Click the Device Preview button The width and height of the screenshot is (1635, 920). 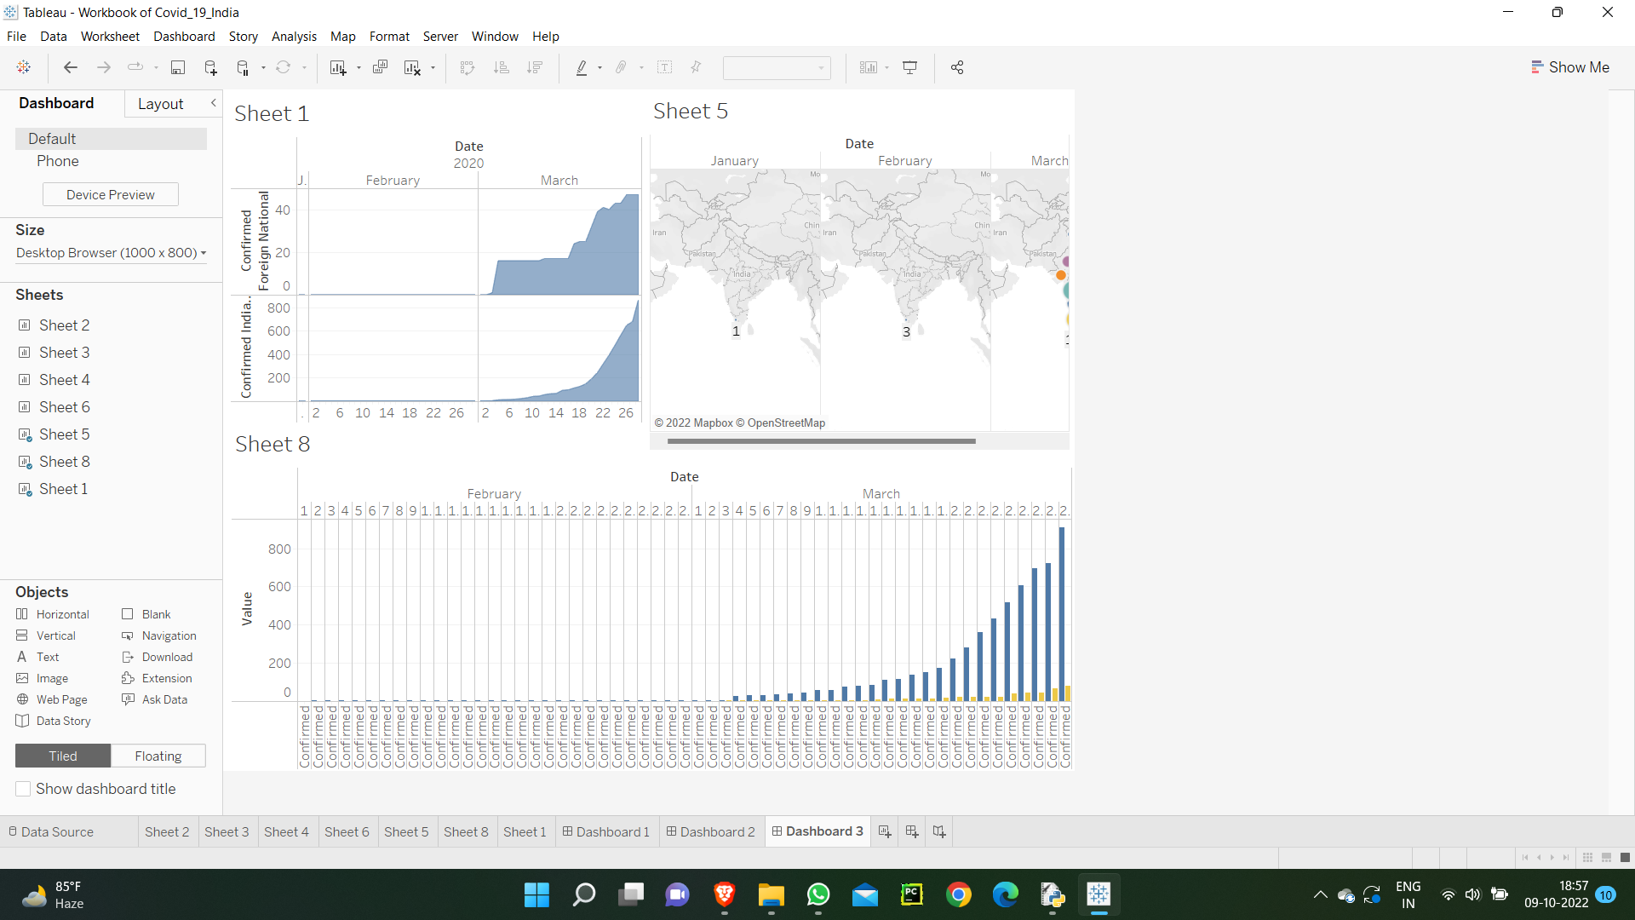(x=110, y=194)
